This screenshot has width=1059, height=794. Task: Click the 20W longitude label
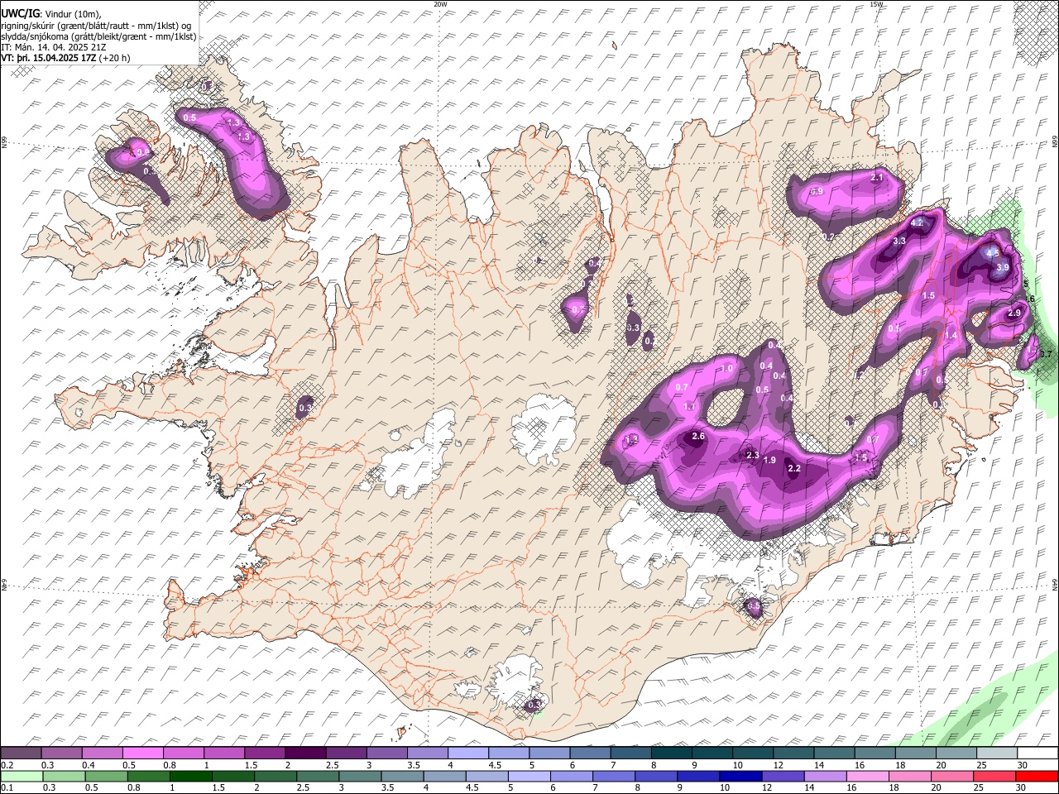pos(440,4)
